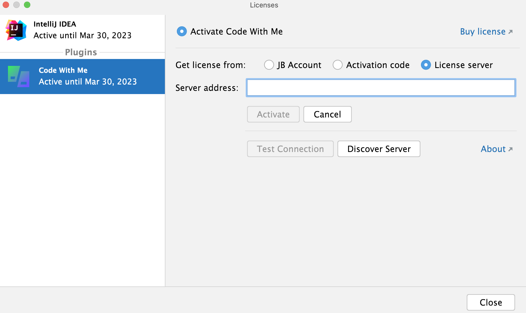526x313 pixels.
Task: Click the Activate button
Action: point(274,115)
